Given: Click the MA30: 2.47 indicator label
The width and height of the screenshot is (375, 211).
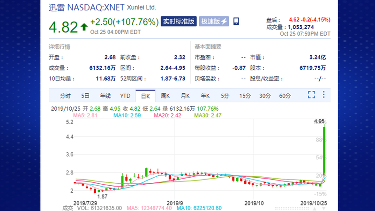Looking at the screenshot, I should [x=208, y=115].
